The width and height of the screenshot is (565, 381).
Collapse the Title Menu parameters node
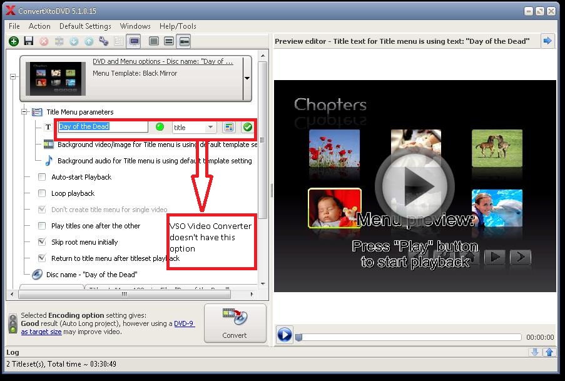pos(24,112)
